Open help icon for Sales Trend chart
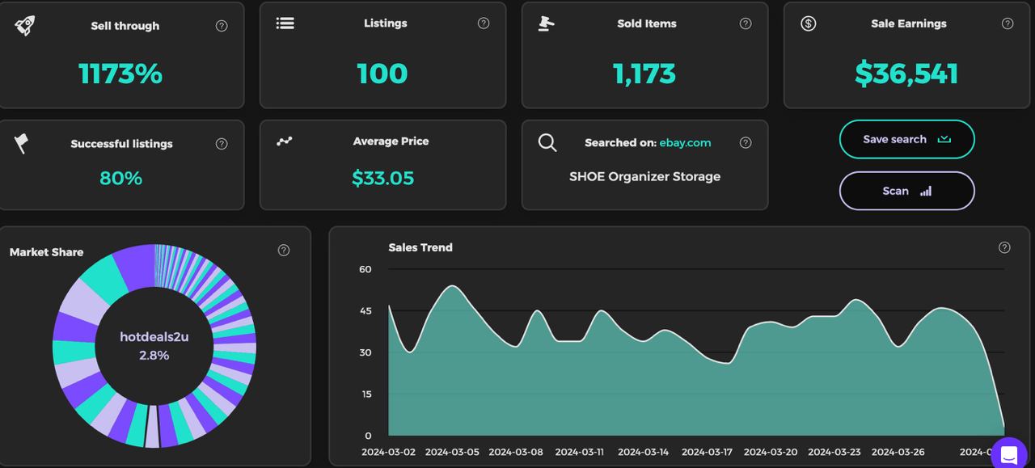 point(1004,248)
